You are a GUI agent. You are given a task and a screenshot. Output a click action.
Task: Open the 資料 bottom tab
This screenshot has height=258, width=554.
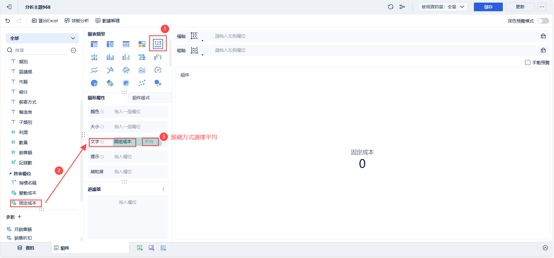click(26, 248)
